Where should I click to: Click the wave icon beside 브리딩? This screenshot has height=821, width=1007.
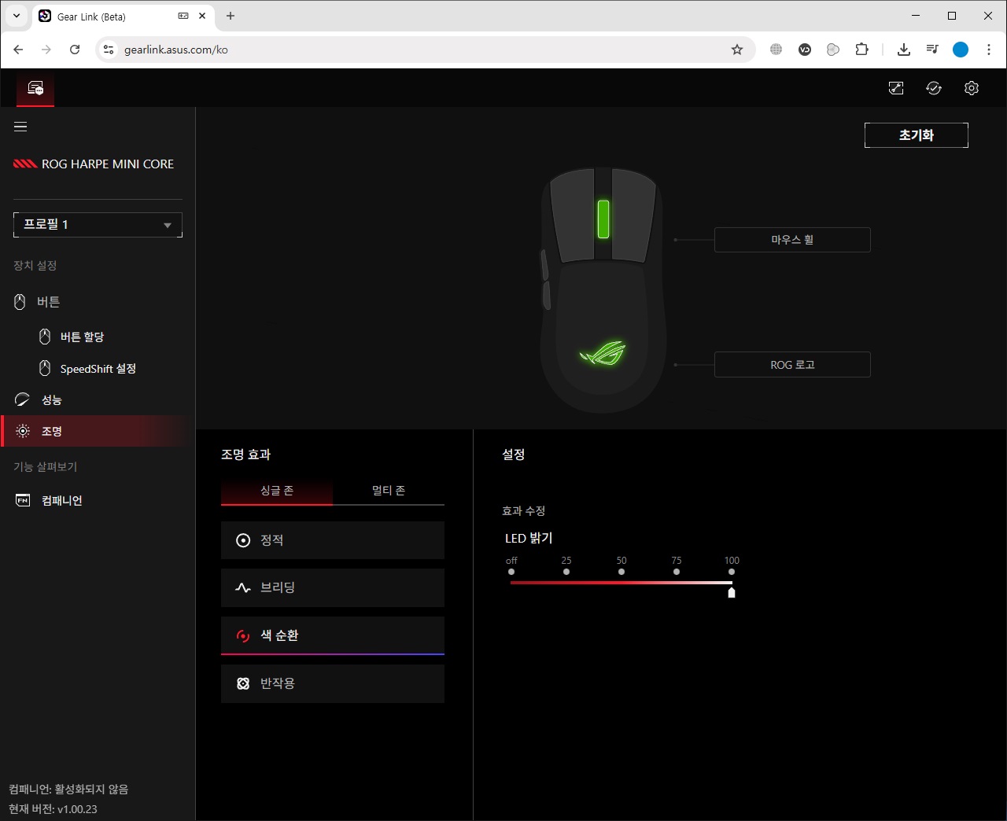[x=243, y=587]
